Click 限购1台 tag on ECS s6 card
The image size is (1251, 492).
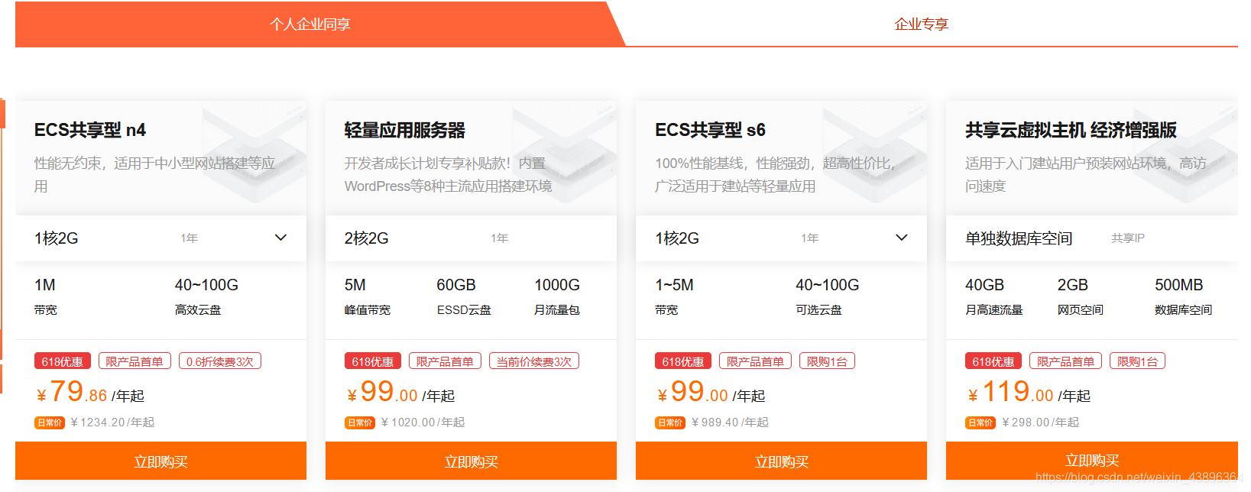(827, 361)
